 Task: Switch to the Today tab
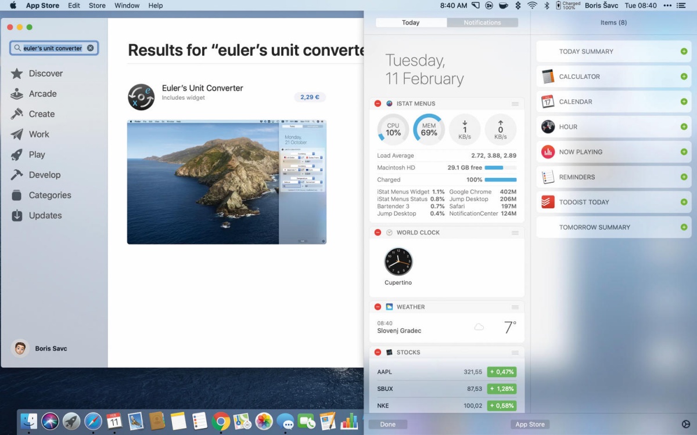[x=411, y=23]
